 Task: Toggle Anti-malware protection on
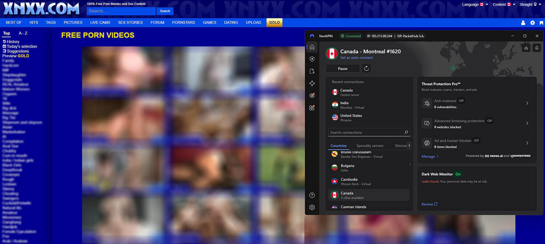461,101
